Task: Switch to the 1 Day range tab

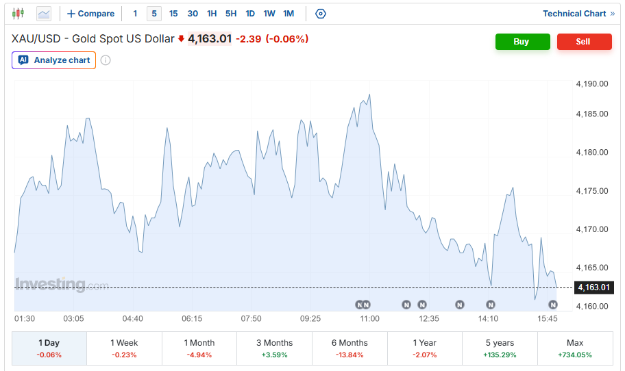Action: pyautogui.click(x=49, y=348)
